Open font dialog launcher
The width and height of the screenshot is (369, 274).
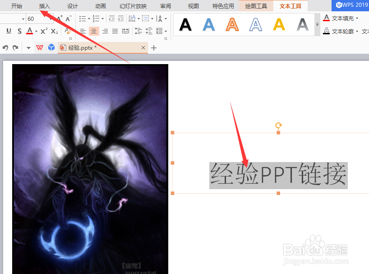pyautogui.click(x=70, y=38)
